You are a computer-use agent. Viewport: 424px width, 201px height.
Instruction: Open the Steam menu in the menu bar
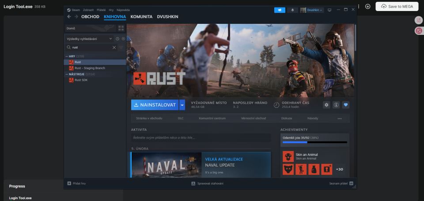(74, 10)
